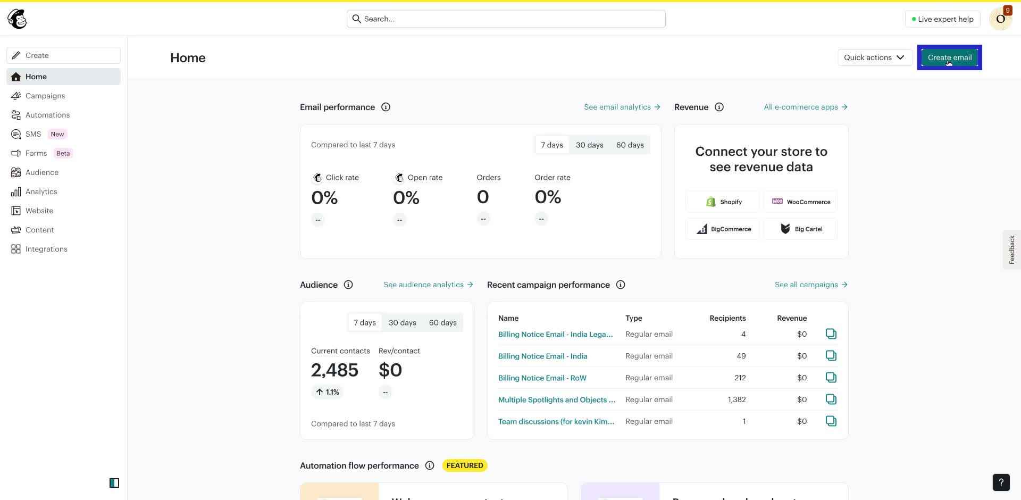Switch Email performance to 30 days

pos(590,145)
